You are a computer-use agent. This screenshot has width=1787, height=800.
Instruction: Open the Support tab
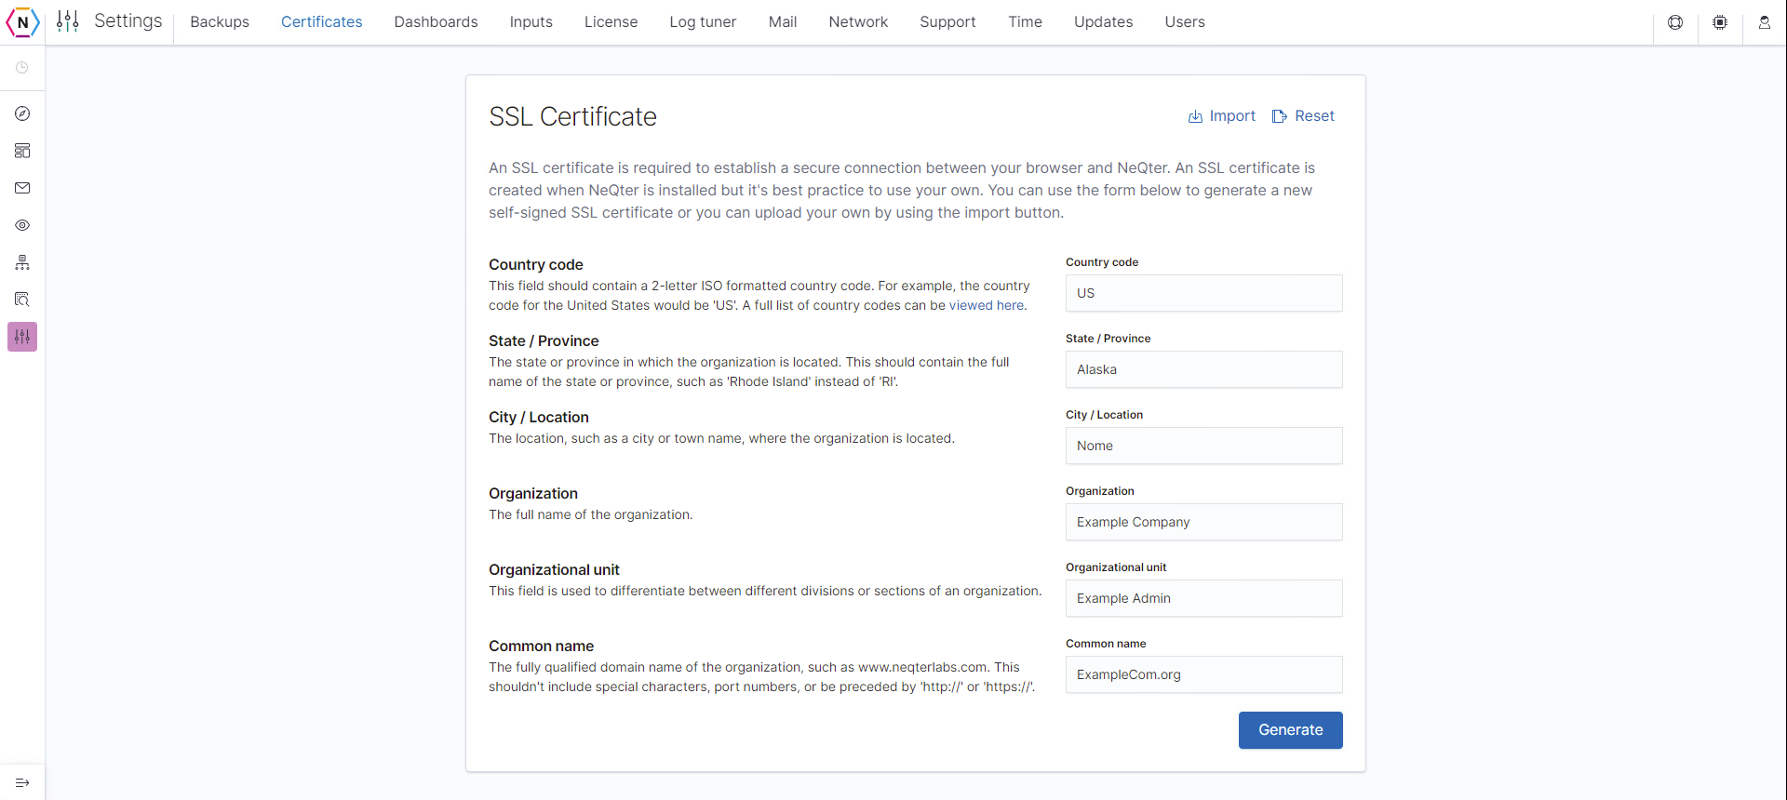click(947, 22)
